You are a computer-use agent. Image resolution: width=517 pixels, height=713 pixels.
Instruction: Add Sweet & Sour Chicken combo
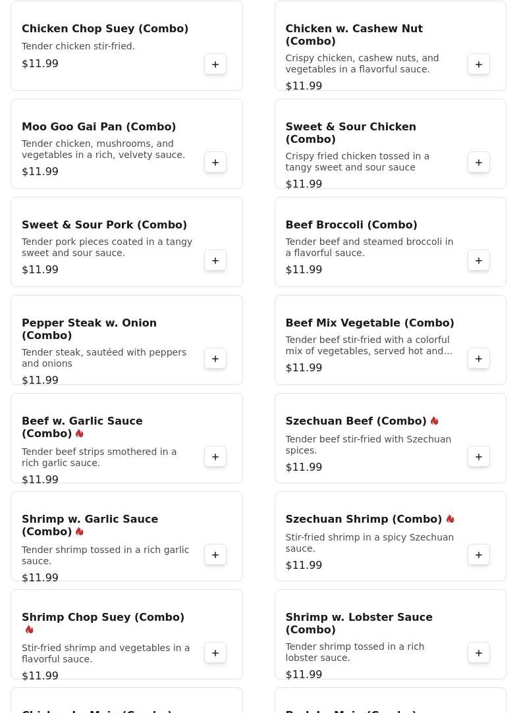tap(479, 163)
